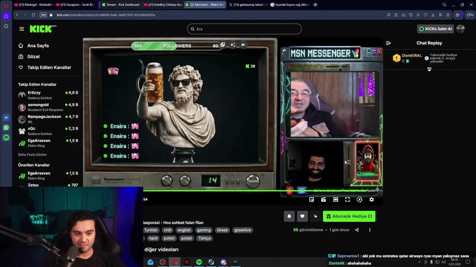
Task: Open Erlizzy followed channel
Action: coord(48,95)
